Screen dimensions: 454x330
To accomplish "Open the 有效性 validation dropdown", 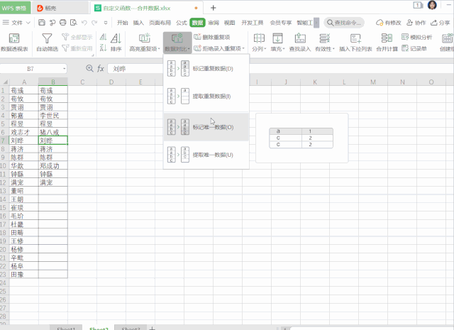I will pos(325,43).
